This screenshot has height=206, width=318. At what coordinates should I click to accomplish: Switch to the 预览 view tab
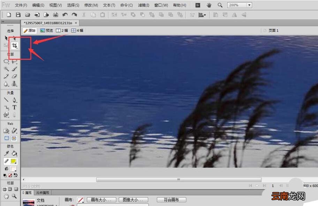click(x=46, y=31)
